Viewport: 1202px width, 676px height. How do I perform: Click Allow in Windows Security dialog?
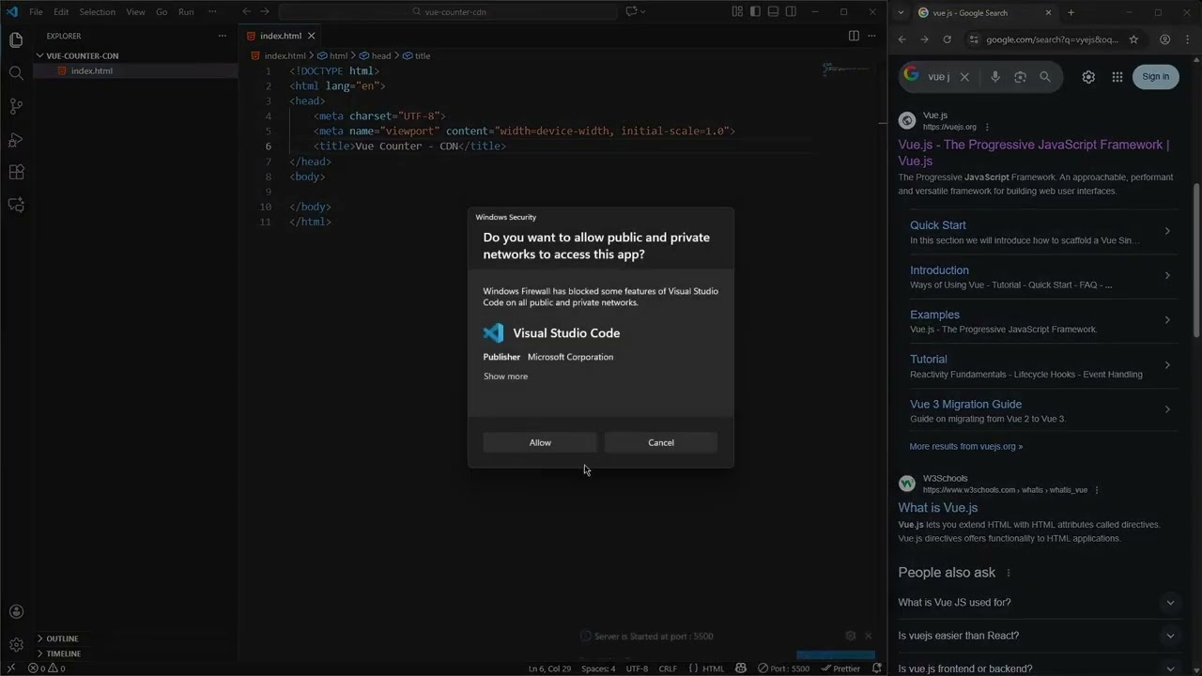pos(540,442)
